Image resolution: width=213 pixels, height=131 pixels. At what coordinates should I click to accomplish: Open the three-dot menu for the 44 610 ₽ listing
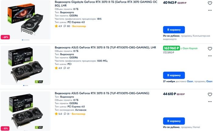[210, 102]
